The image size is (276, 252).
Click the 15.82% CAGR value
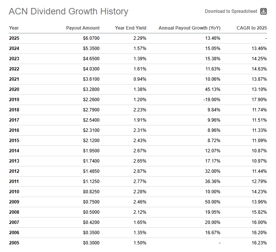pyautogui.click(x=259, y=212)
